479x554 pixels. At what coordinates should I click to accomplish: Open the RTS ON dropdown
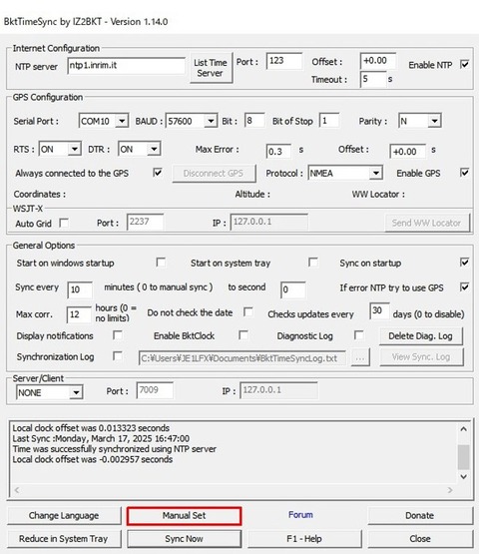tap(60, 149)
